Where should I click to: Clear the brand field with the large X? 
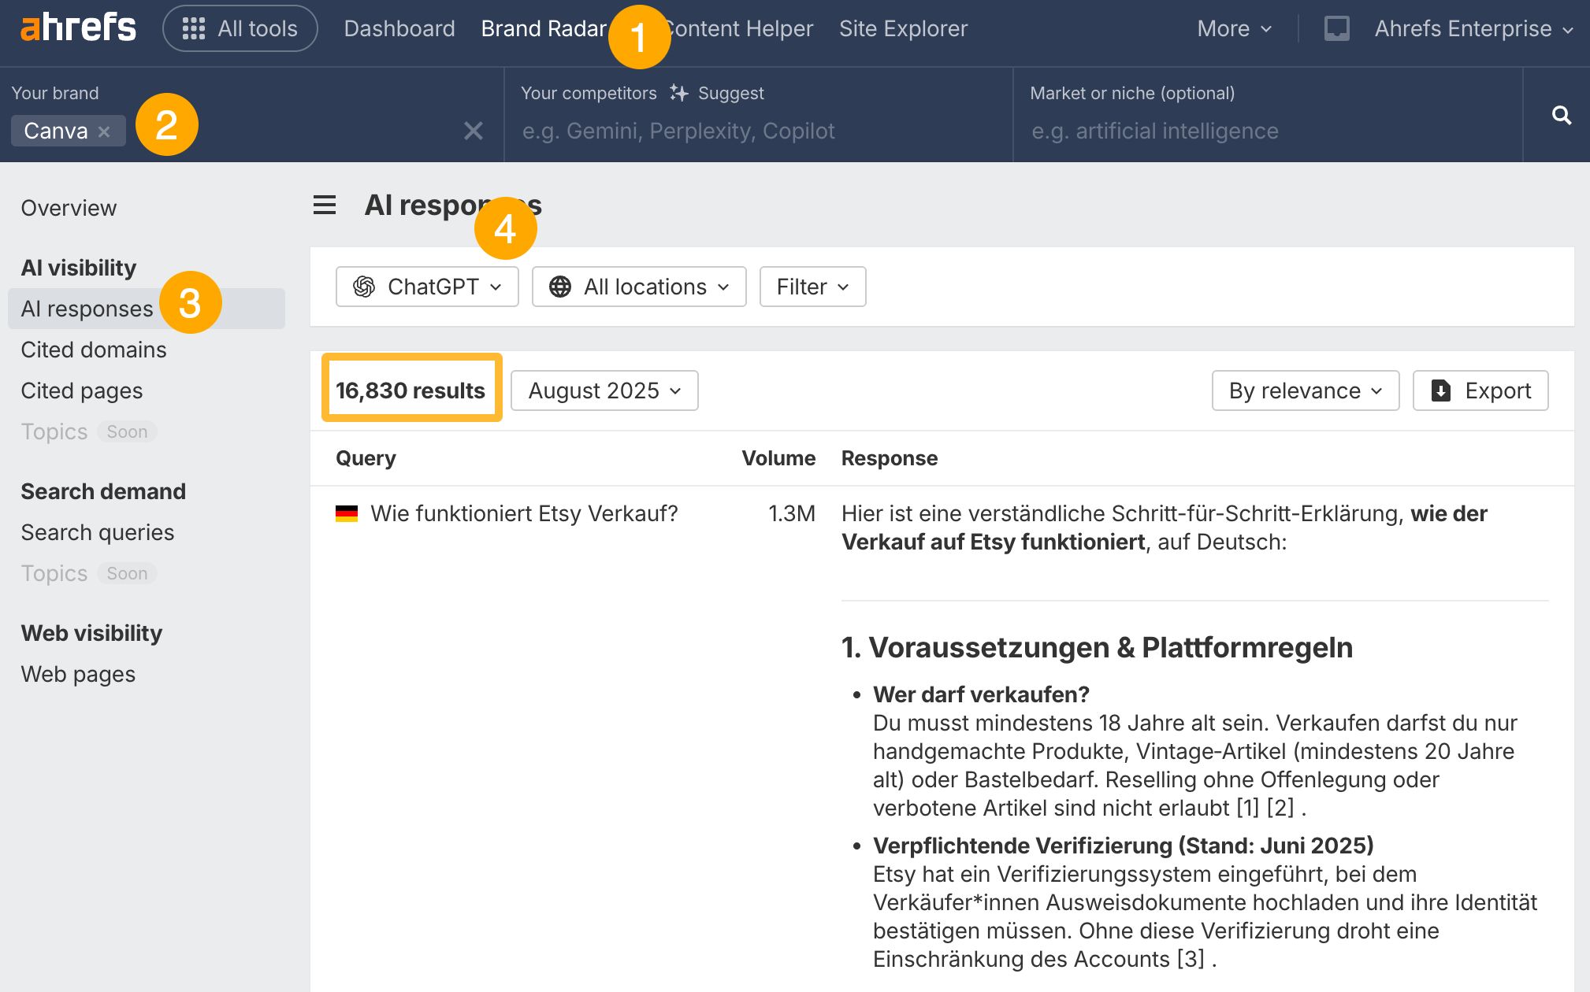click(x=473, y=131)
